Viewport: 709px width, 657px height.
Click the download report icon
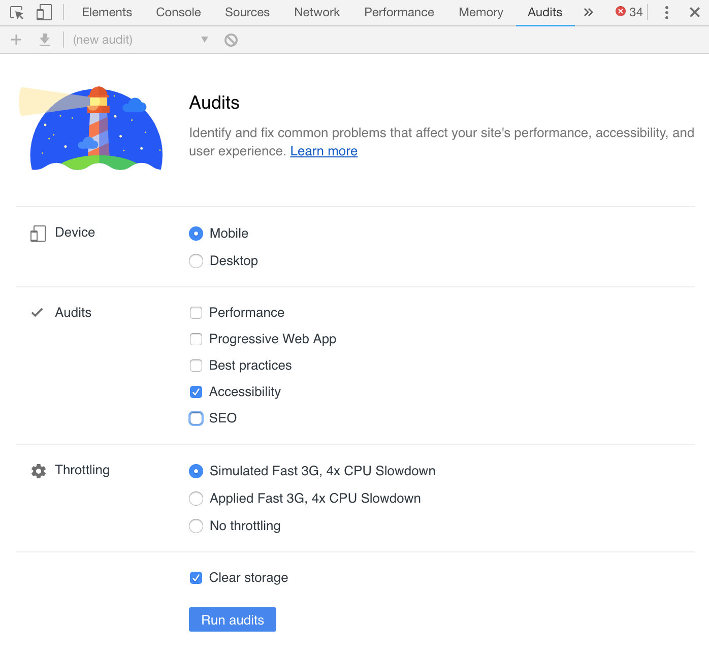[45, 40]
